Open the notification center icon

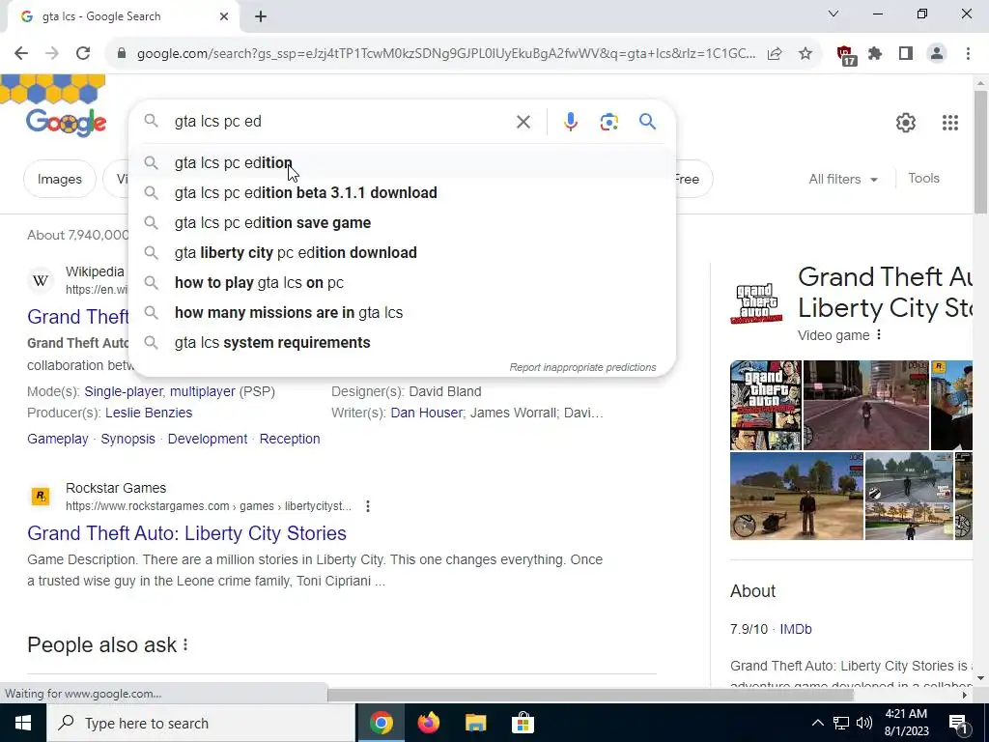pos(958,724)
